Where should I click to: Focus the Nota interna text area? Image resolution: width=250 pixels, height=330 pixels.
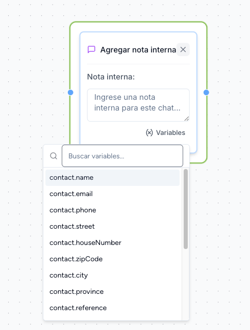(x=138, y=105)
